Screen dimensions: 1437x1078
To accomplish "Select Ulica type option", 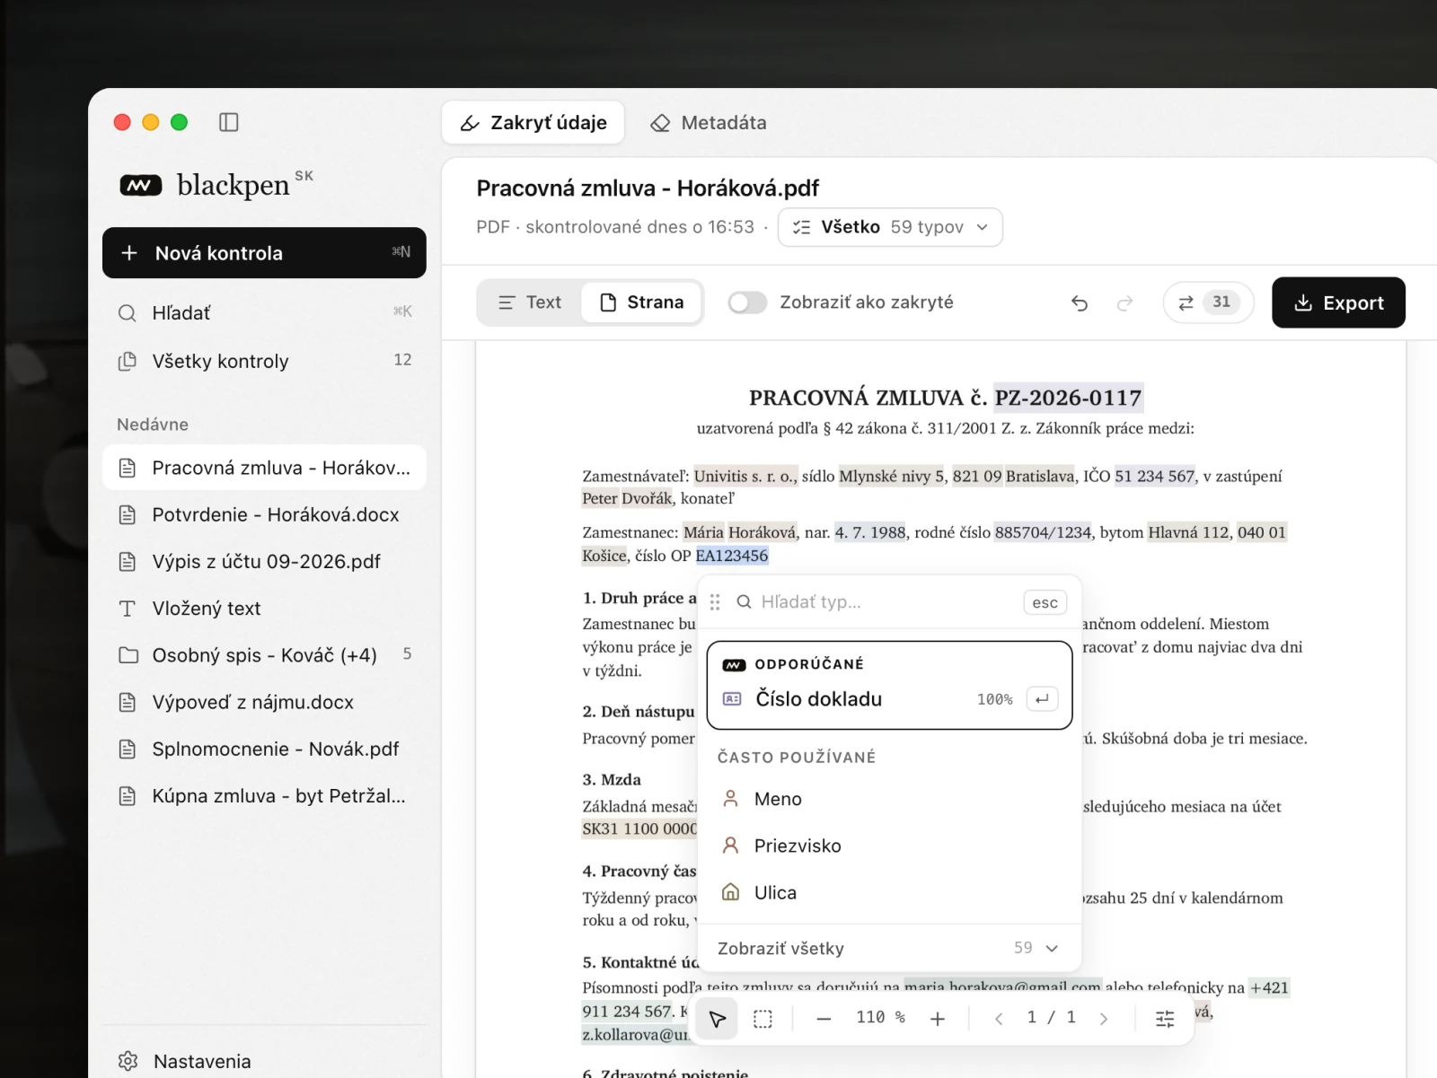I will coord(889,892).
